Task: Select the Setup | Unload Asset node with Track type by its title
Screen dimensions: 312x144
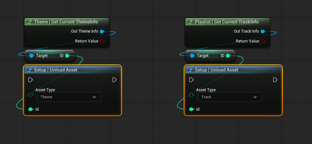Action: [216, 70]
